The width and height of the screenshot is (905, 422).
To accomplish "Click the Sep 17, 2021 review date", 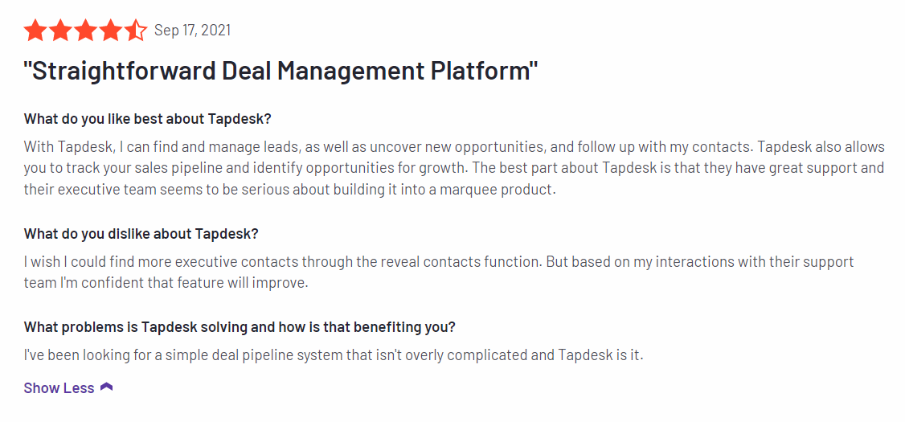I will [x=192, y=31].
